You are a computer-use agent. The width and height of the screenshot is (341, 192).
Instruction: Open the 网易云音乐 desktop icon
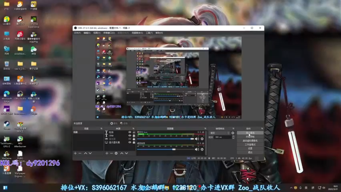click(x=20, y=35)
